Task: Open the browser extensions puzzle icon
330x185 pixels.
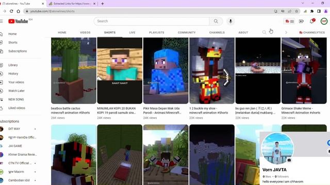Action: pyautogui.click(x=312, y=11)
